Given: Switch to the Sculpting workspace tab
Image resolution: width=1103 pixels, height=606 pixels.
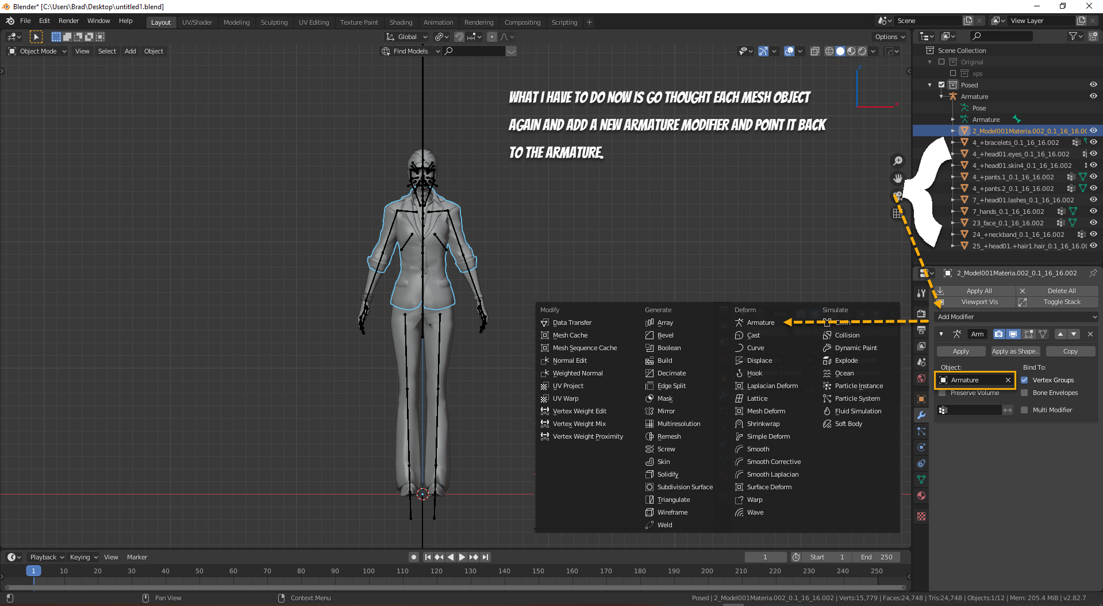Looking at the screenshot, I should click(x=274, y=22).
